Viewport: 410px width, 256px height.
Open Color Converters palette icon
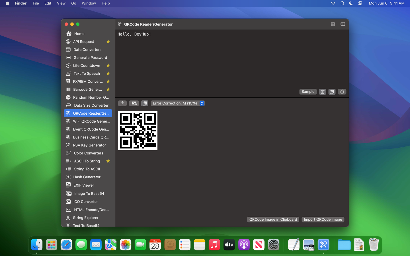pos(69,153)
